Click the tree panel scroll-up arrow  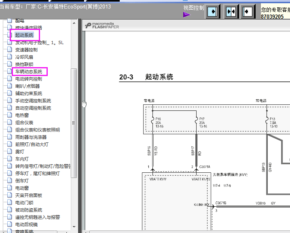coord(74,23)
